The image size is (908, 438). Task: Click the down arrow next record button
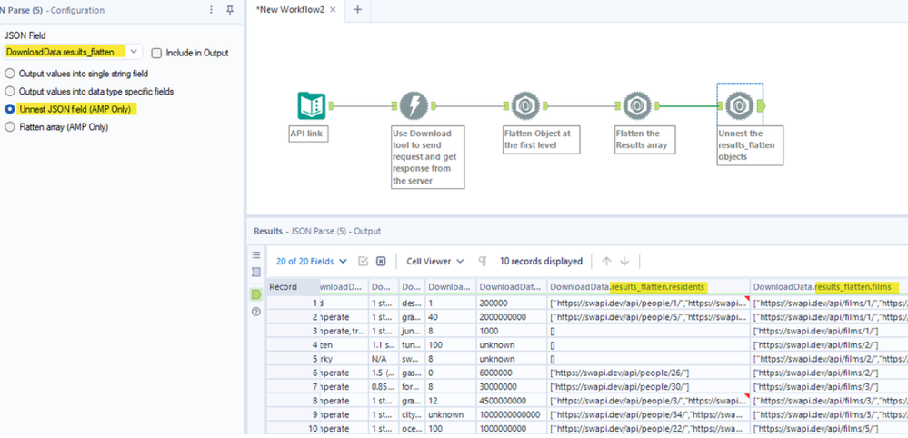point(624,262)
